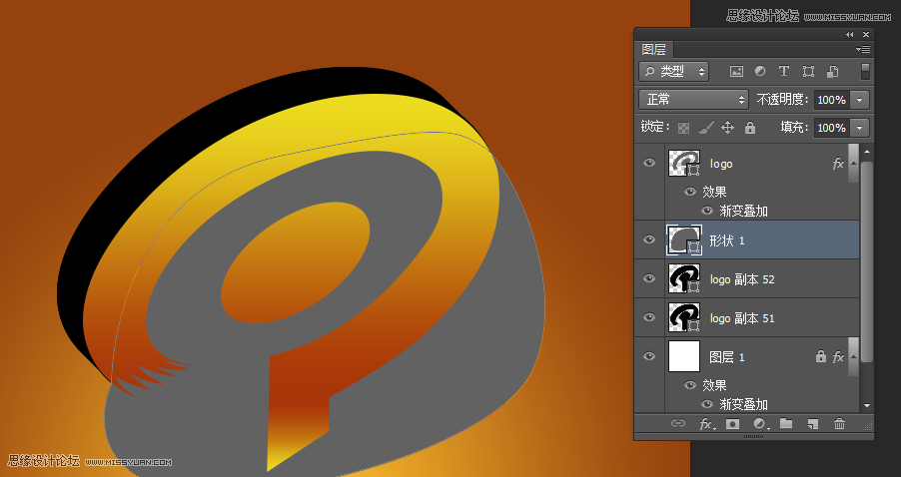Select the logo layer thumbnail
The height and width of the screenshot is (477, 901).
pos(684,163)
